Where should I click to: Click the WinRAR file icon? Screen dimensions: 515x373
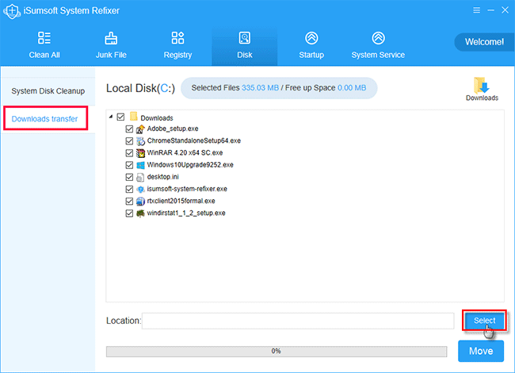coord(140,153)
